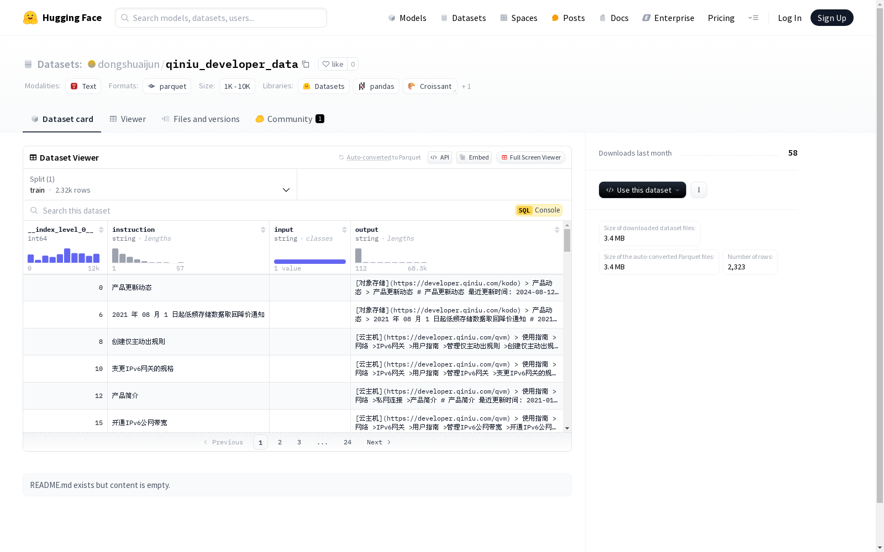The height and width of the screenshot is (552, 884).
Task: Open the API button with code icon
Action: pos(440,157)
